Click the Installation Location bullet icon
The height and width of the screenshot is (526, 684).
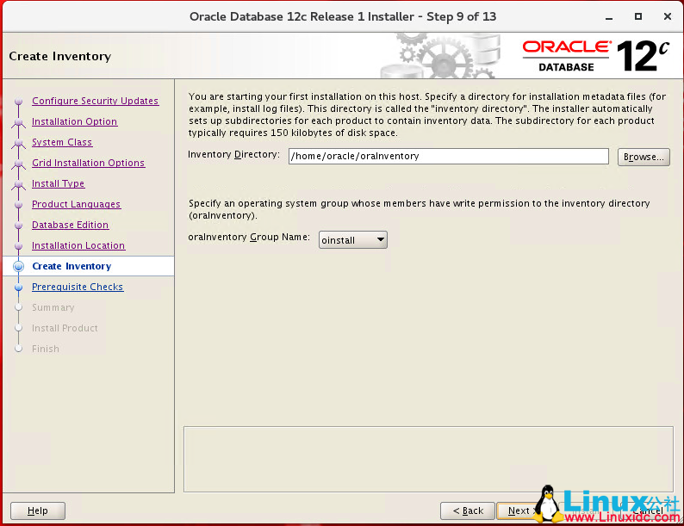point(18,246)
